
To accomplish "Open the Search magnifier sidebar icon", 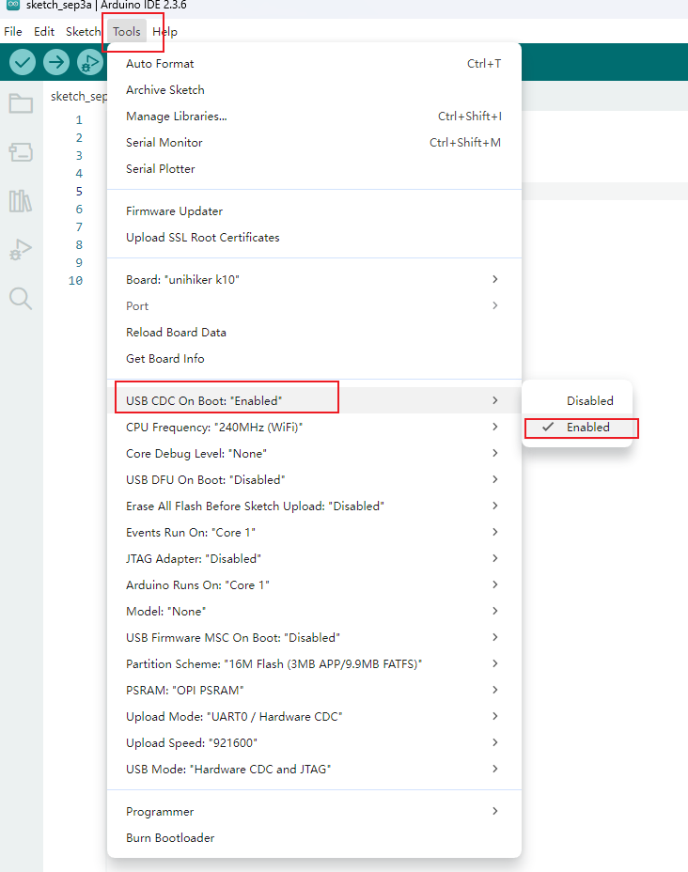I will (21, 298).
